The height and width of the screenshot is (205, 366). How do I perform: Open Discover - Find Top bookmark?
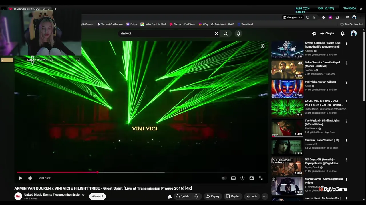[182, 24]
